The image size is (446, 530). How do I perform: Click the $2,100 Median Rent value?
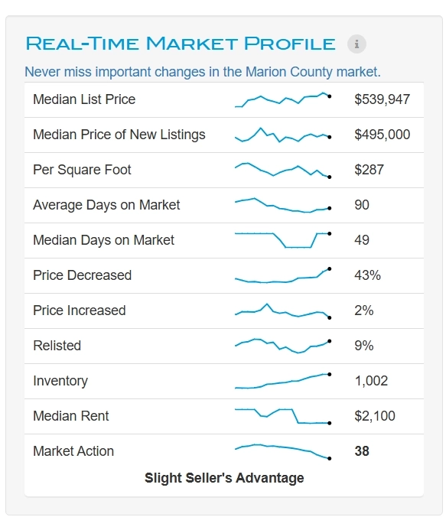[375, 416]
